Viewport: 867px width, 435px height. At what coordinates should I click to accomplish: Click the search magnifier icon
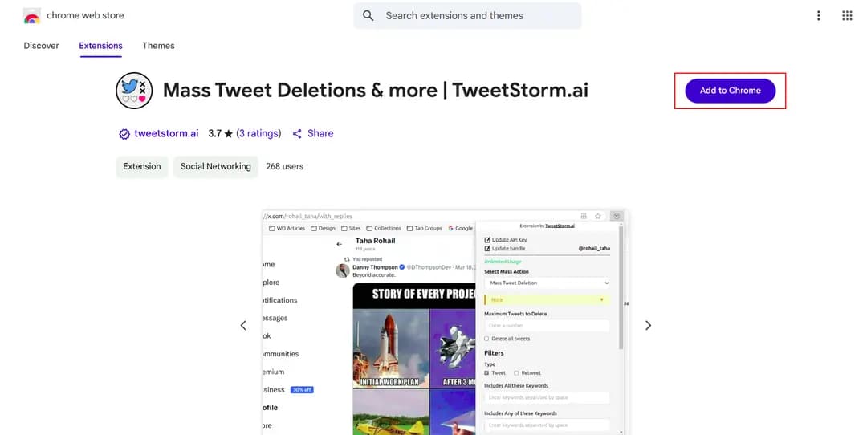coord(368,16)
